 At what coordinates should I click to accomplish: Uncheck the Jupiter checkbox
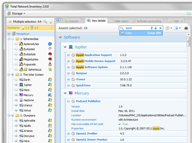pyautogui.click(x=16, y=85)
